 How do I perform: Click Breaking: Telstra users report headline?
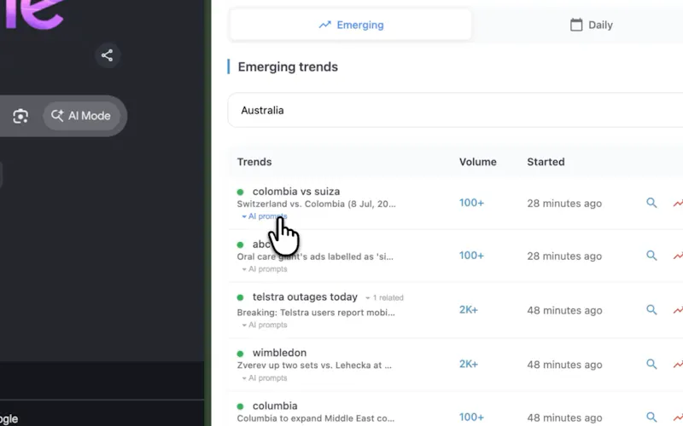tap(316, 313)
